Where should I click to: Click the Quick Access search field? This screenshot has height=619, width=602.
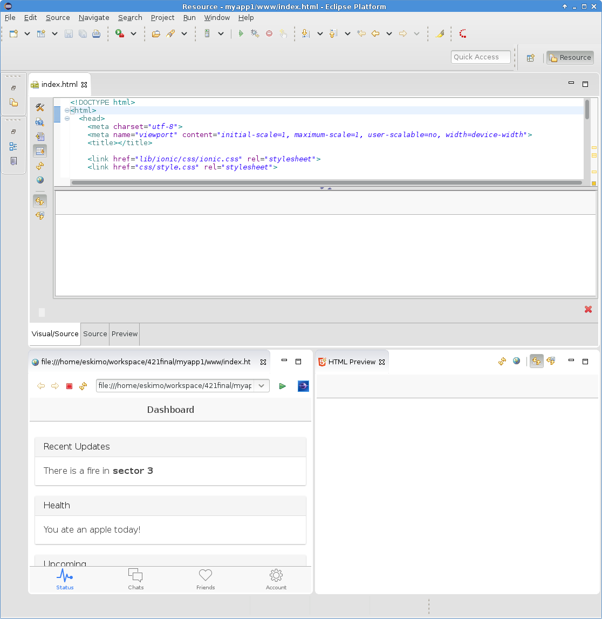click(x=480, y=57)
